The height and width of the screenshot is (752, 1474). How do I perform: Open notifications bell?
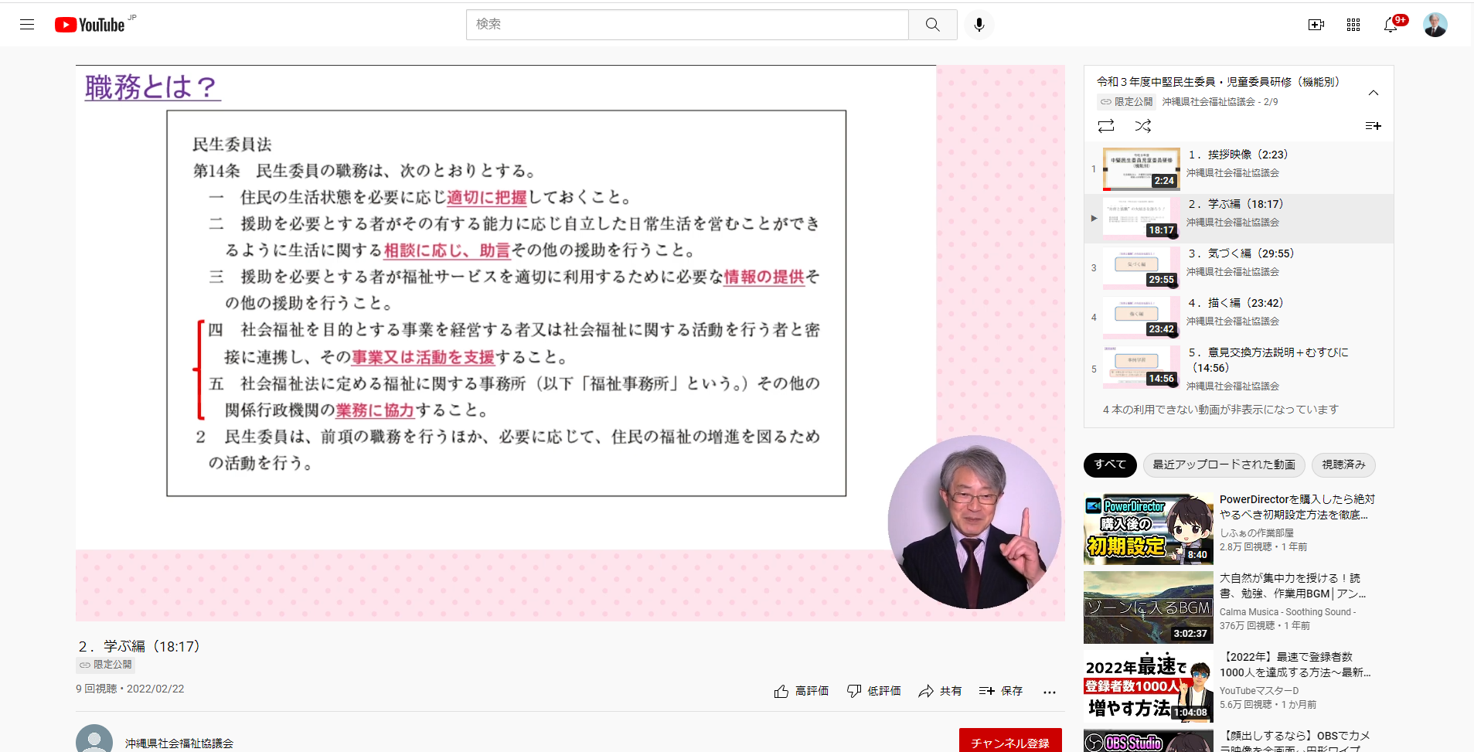[1391, 25]
